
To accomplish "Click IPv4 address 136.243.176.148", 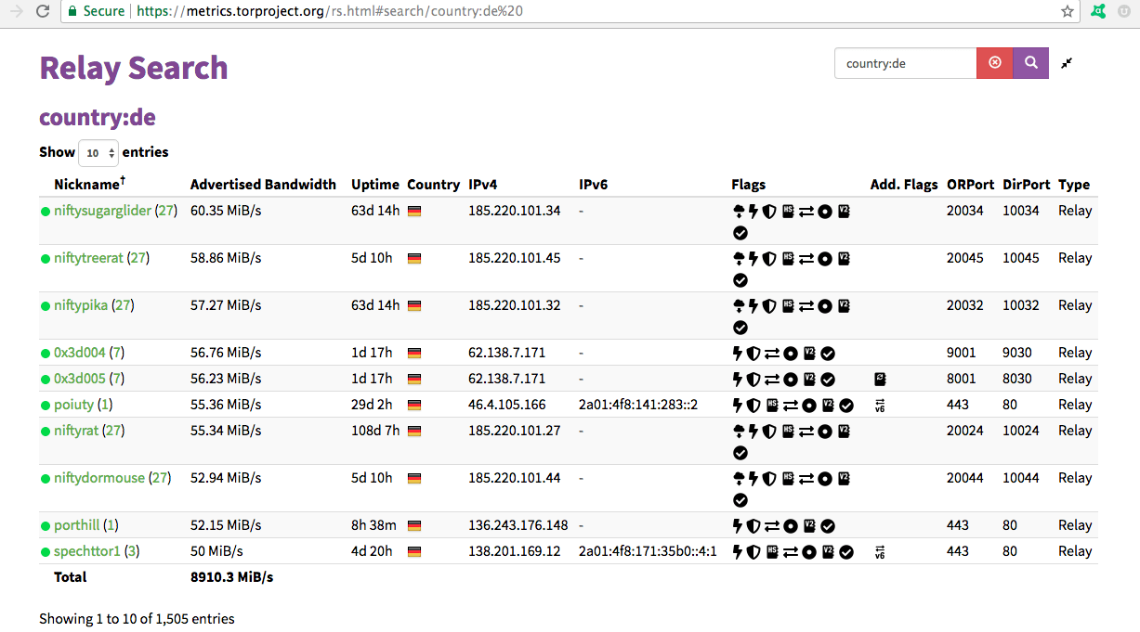I will pos(518,525).
